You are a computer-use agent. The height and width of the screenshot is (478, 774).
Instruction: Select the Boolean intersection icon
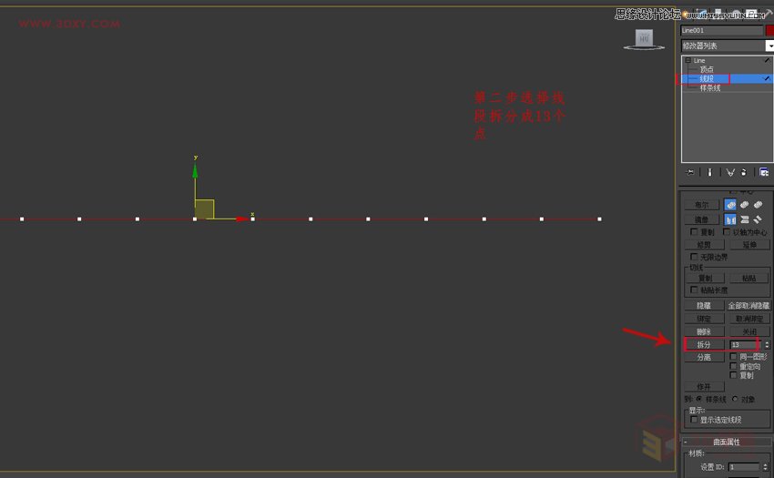point(757,205)
